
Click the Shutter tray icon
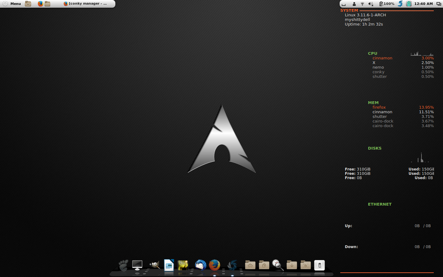pyautogui.click(x=400, y=4)
